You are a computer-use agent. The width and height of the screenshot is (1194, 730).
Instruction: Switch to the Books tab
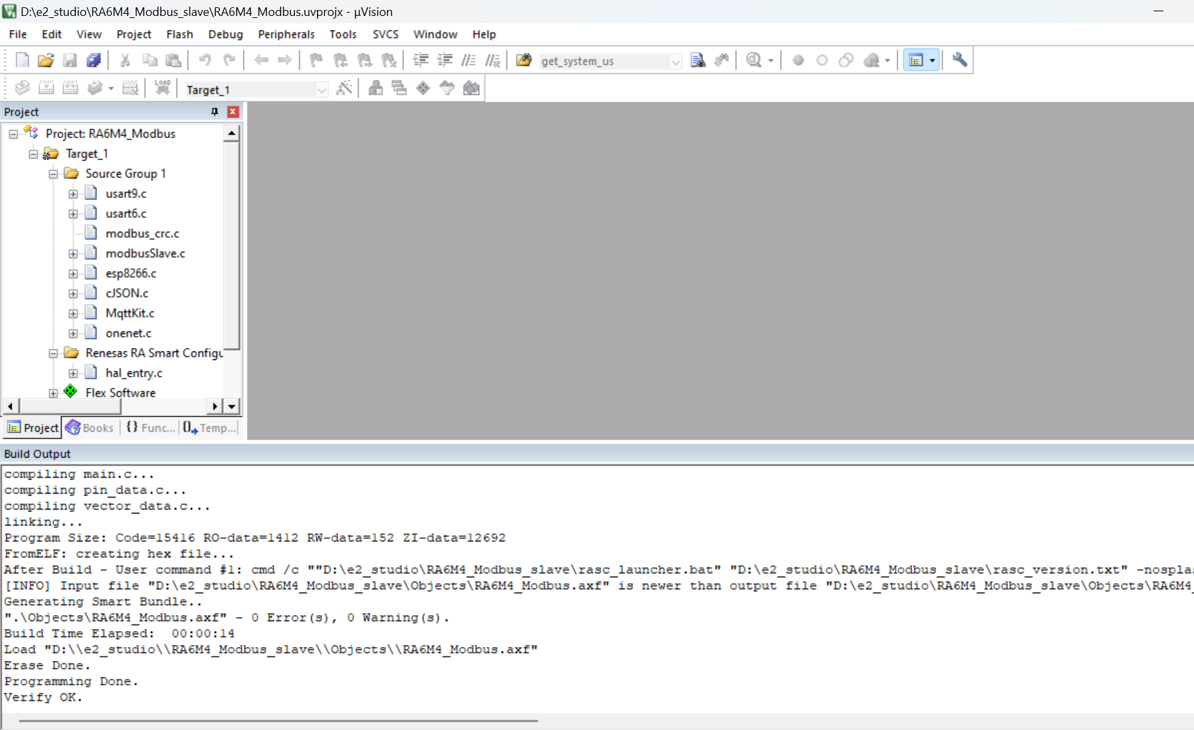(90, 428)
